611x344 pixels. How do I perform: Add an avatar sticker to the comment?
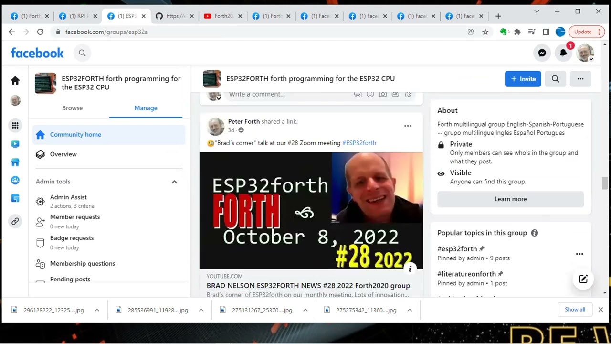pyautogui.click(x=358, y=94)
